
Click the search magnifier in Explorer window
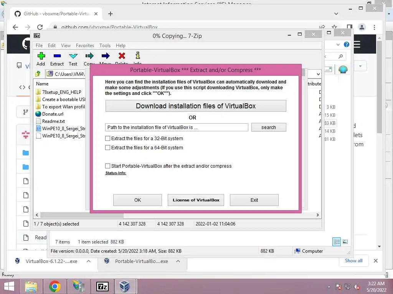[340, 57]
